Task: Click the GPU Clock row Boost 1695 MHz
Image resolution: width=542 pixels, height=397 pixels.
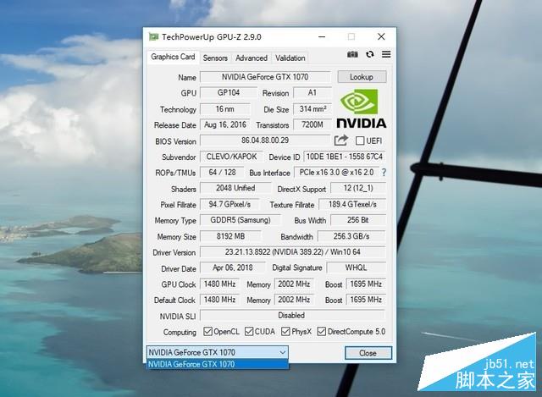Action: pos(366,284)
